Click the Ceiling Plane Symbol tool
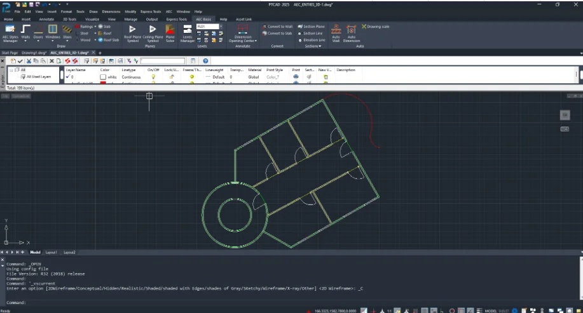Screen dimensions: 583x313 tap(153, 34)
